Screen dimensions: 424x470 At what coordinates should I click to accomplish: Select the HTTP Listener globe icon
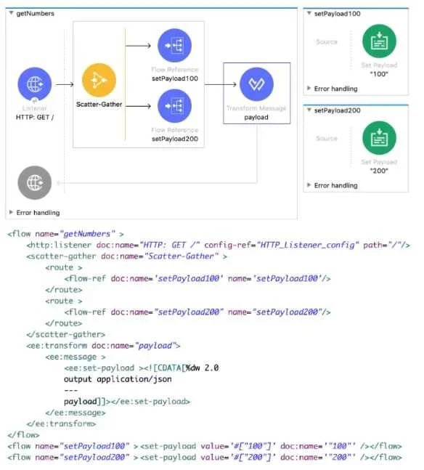tap(35, 84)
